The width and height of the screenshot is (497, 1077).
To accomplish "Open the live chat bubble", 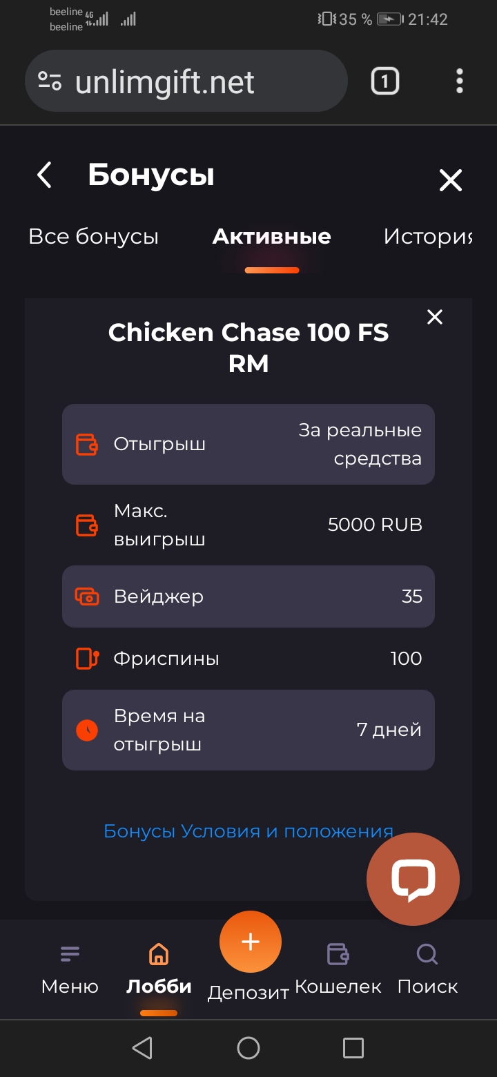I will point(413,880).
